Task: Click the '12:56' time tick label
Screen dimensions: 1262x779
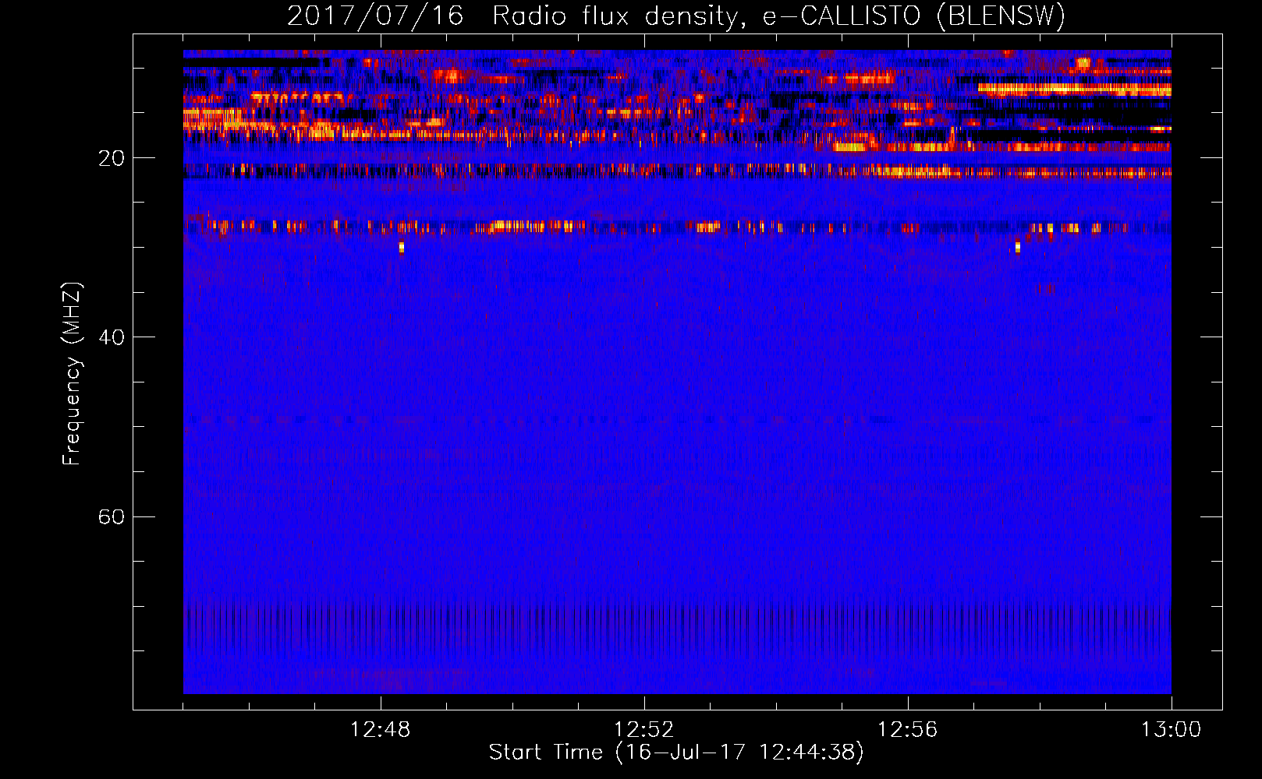Action: (x=908, y=730)
